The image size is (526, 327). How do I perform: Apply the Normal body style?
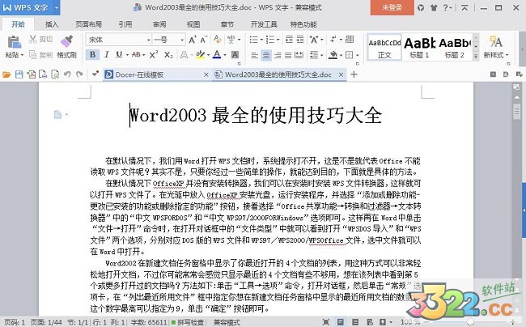[384, 47]
